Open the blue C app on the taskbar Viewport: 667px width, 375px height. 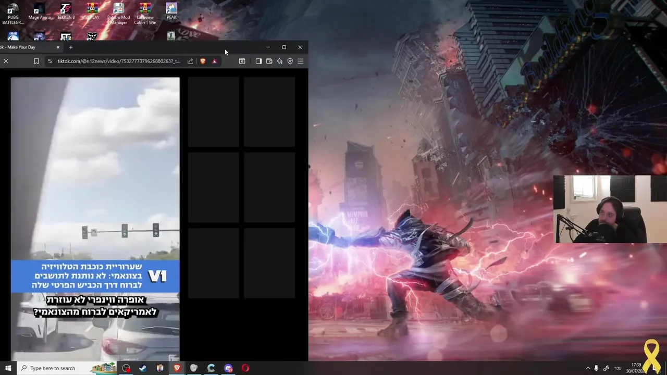[211, 368]
